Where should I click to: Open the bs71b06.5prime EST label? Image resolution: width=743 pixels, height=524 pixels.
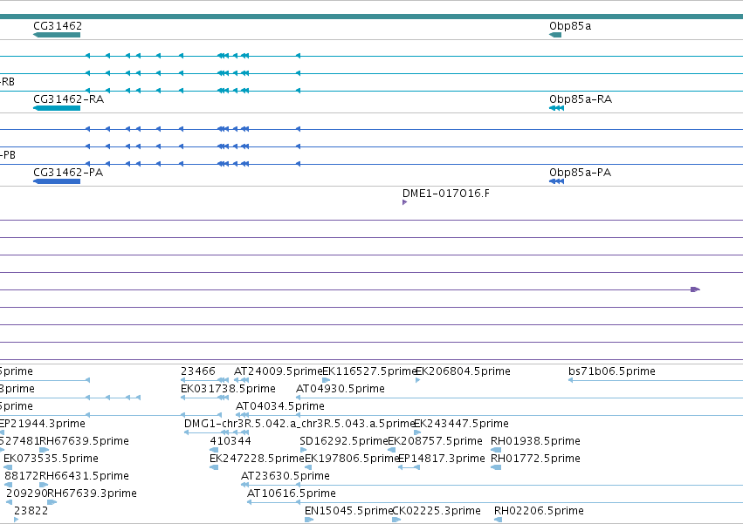click(x=612, y=371)
